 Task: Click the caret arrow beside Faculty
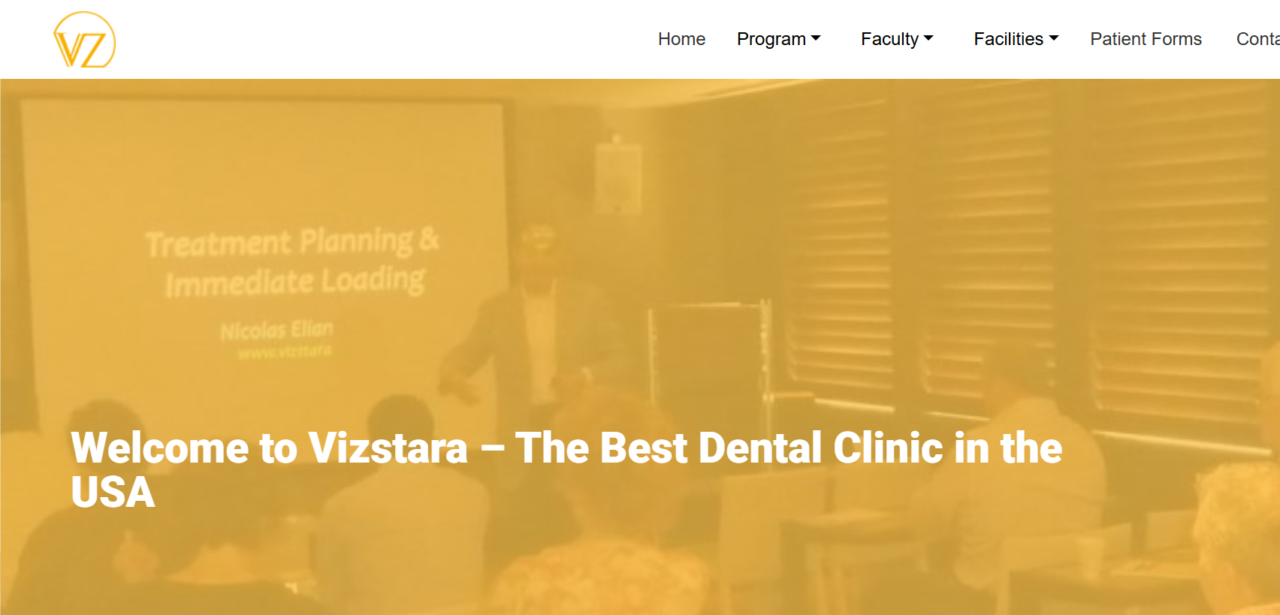928,38
